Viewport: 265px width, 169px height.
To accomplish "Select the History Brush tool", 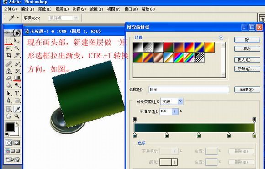I will [17, 71].
